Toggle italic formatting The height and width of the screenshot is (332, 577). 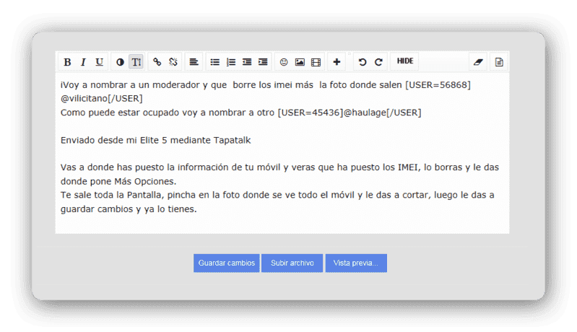83,62
